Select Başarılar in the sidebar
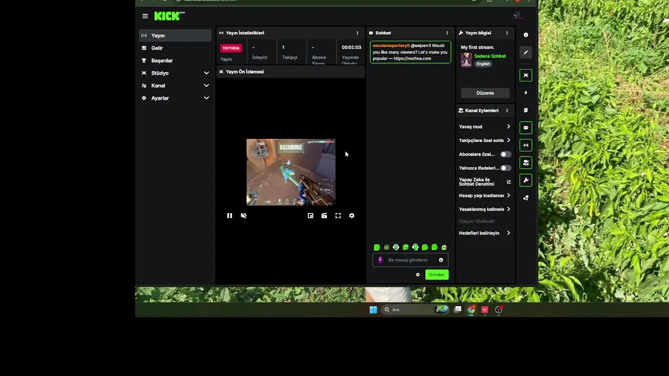Viewport: 669px width, 376px height. 175,61
